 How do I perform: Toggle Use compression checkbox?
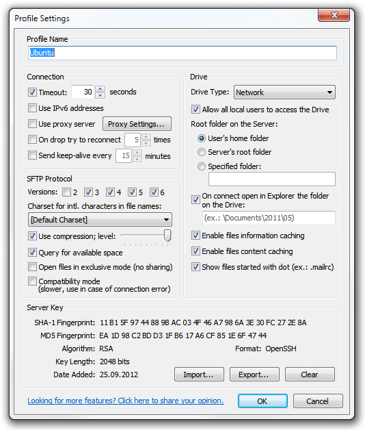(32, 236)
